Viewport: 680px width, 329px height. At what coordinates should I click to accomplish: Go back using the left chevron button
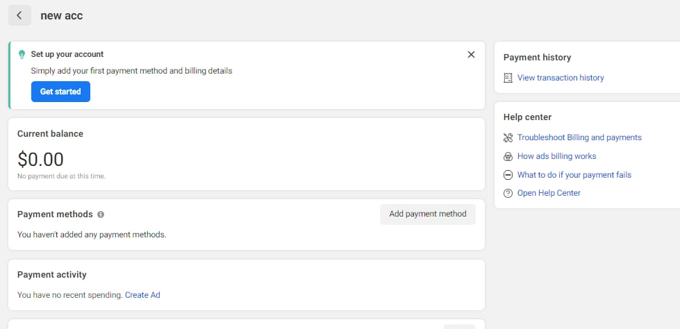point(19,15)
